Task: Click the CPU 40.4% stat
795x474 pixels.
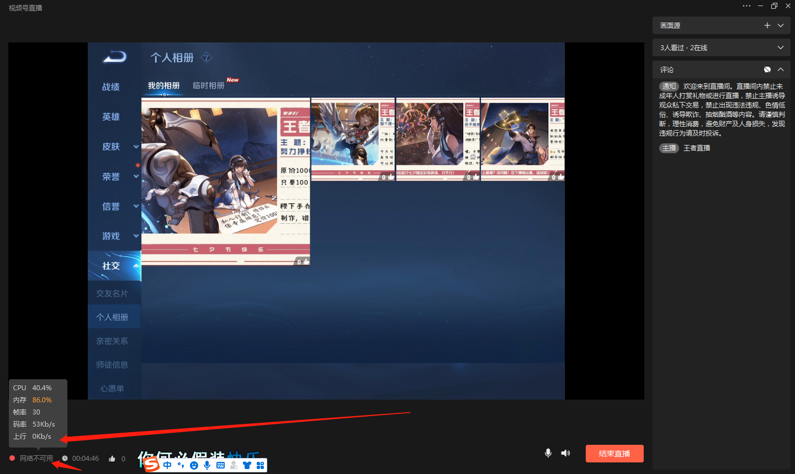Action: coord(33,388)
